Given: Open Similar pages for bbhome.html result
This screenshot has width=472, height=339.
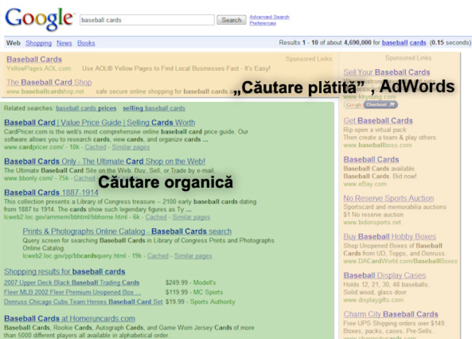Looking at the screenshot, I should [x=191, y=217].
